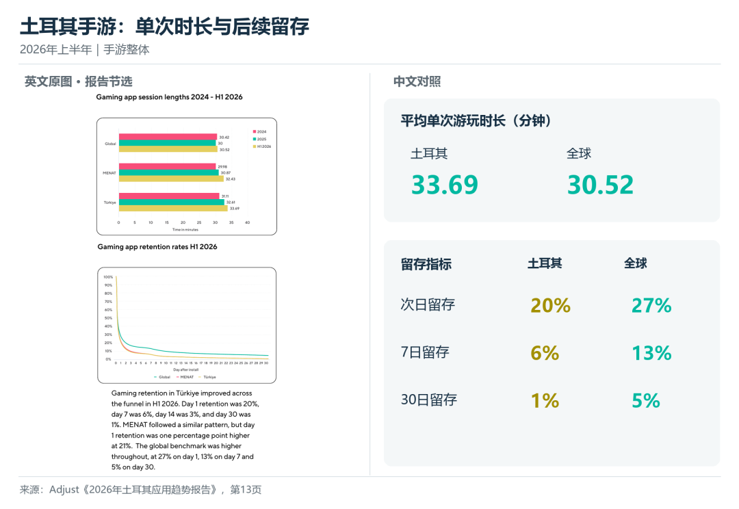Click the 6% Türkiye 7-day retention value
The height and width of the screenshot is (509, 739).
[x=545, y=353]
